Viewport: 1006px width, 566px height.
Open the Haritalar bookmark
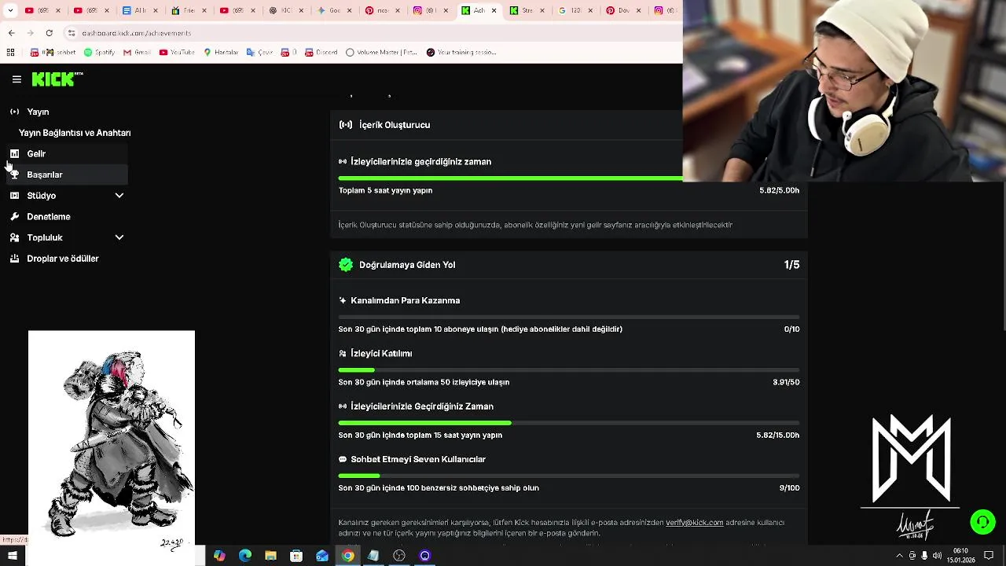pos(221,53)
